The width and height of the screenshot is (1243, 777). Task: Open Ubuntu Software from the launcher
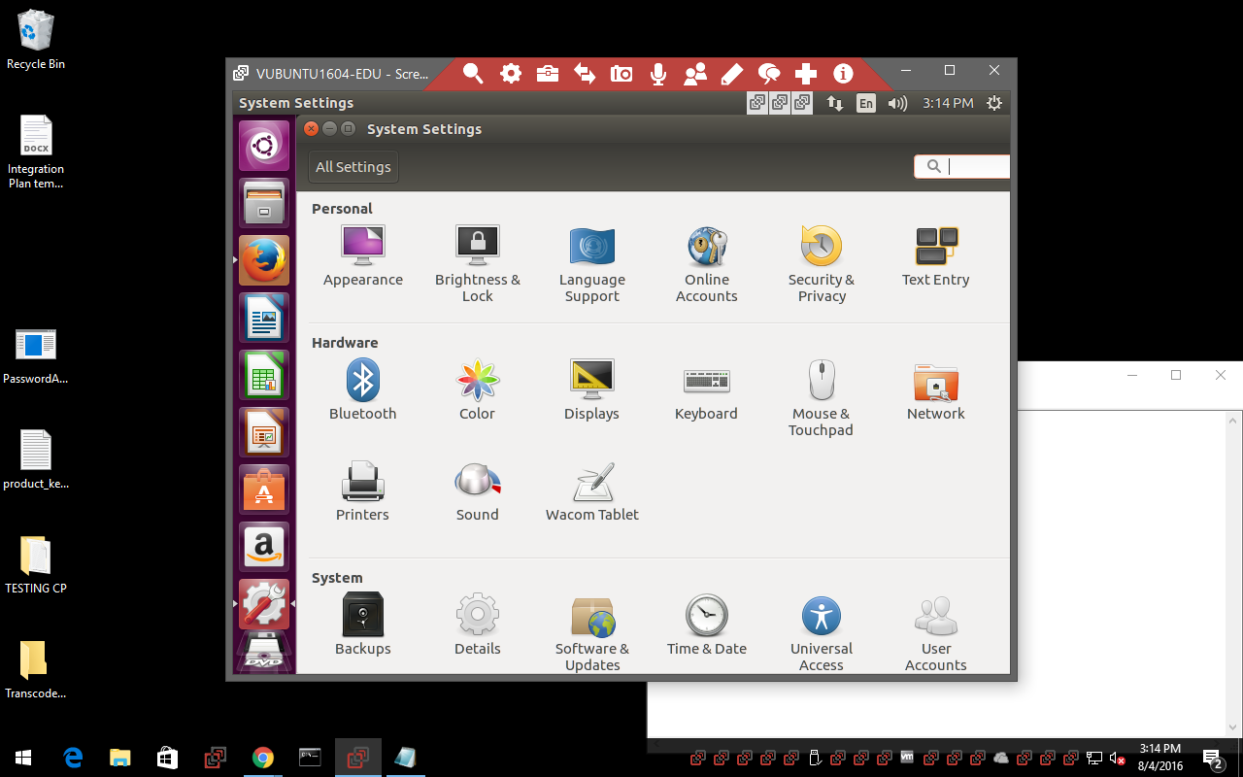264,490
